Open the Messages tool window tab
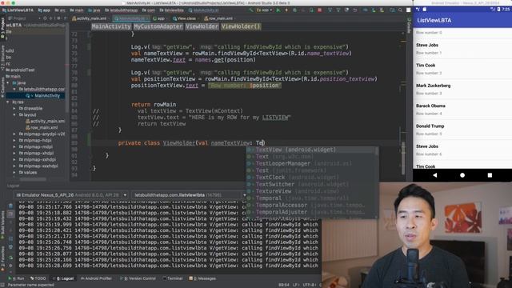This screenshot has height=288, width=512. point(202,278)
